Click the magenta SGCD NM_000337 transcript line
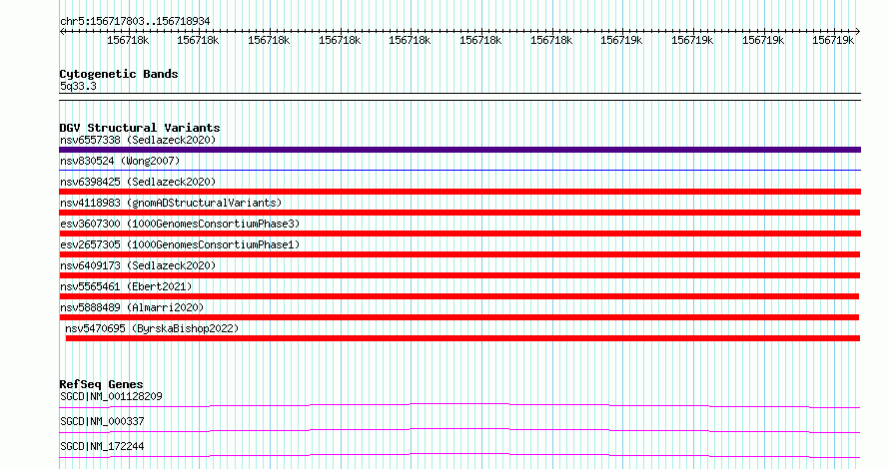 459,430
